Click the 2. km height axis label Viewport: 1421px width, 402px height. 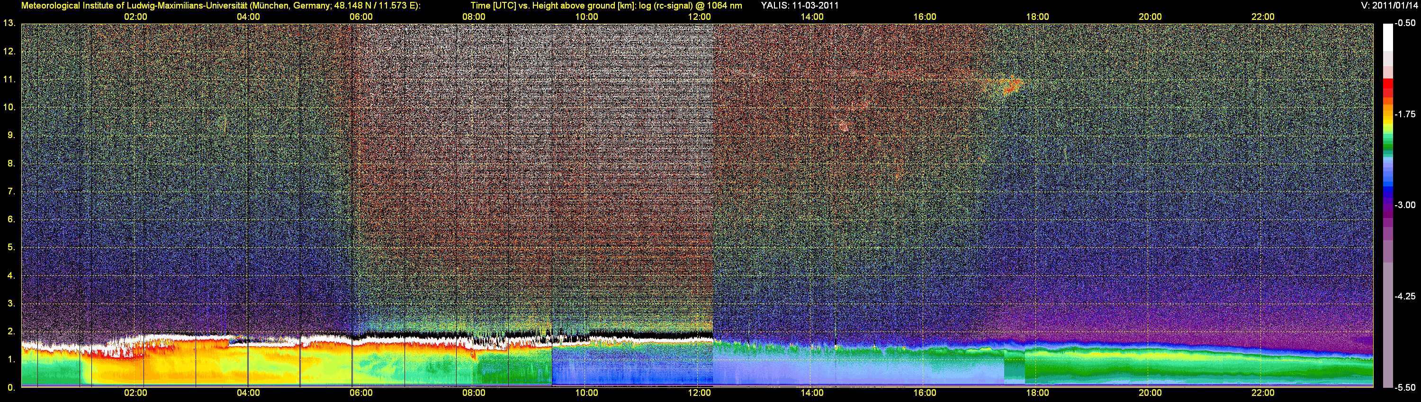click(x=11, y=331)
